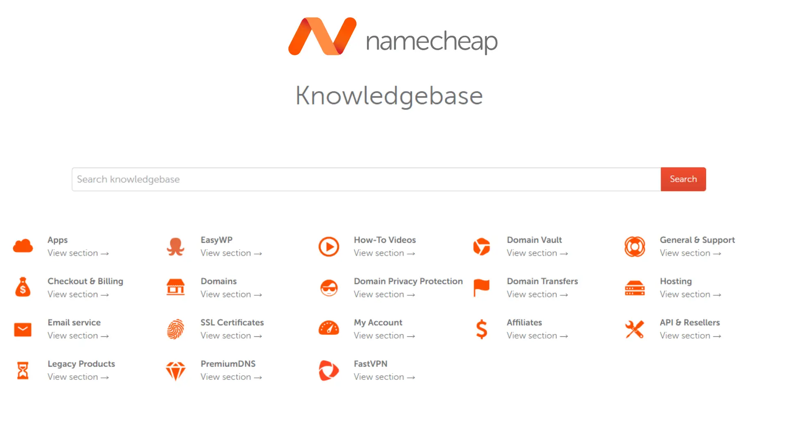Open the Hosting server icon
The image size is (786, 442).
(x=635, y=288)
